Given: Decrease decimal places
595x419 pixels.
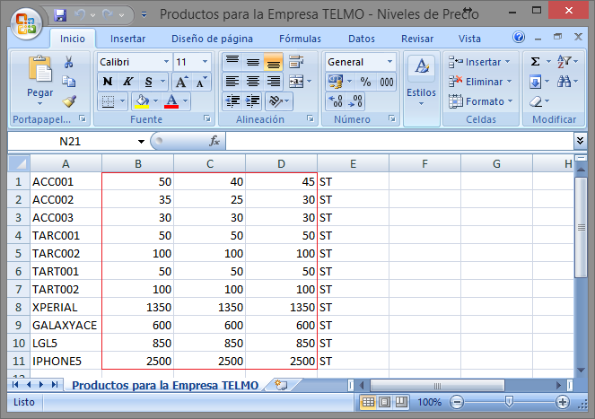Looking at the screenshot, I should click(x=354, y=101).
